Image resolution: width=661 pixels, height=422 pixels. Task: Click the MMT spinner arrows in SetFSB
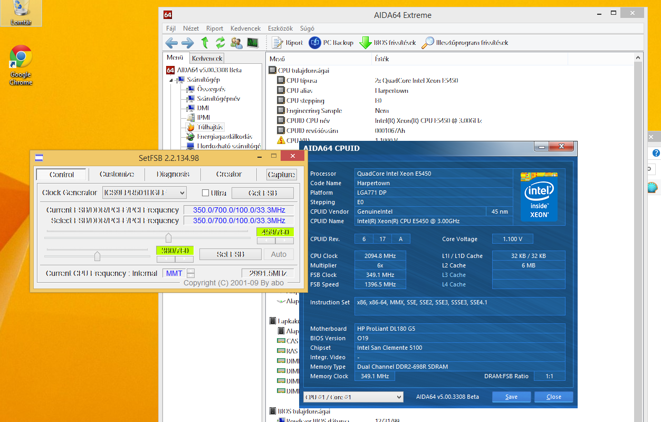click(191, 273)
